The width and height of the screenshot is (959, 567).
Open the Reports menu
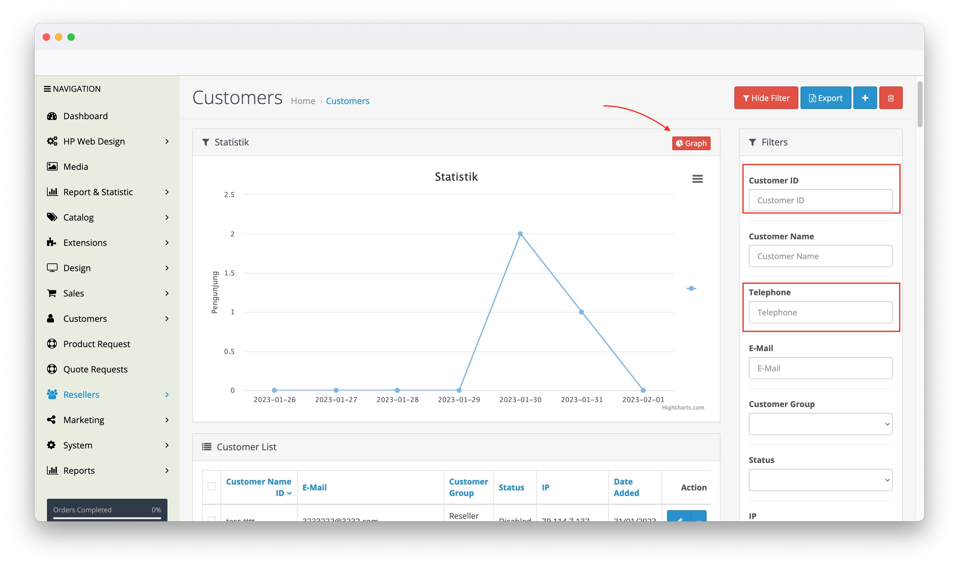(x=79, y=470)
